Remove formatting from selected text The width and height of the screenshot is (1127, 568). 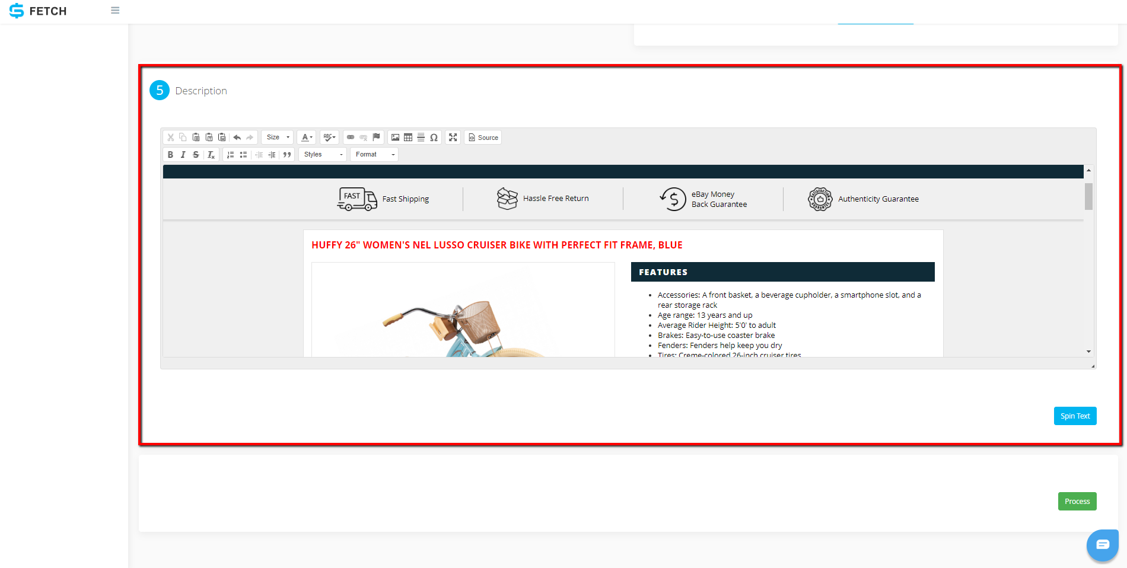211,155
